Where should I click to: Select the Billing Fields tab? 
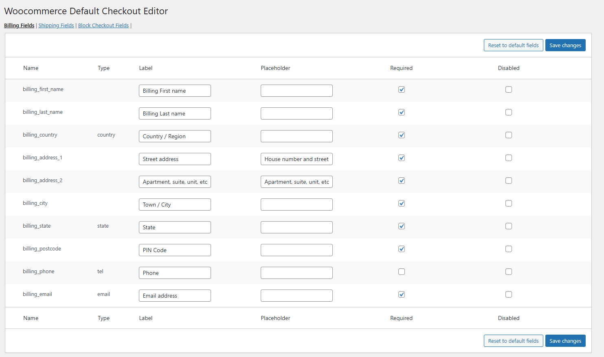pyautogui.click(x=19, y=25)
